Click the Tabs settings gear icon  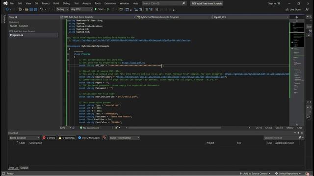click(16, 17)
